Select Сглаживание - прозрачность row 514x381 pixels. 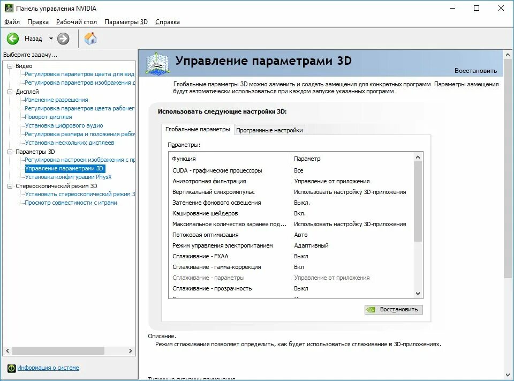pyautogui.click(x=291, y=288)
